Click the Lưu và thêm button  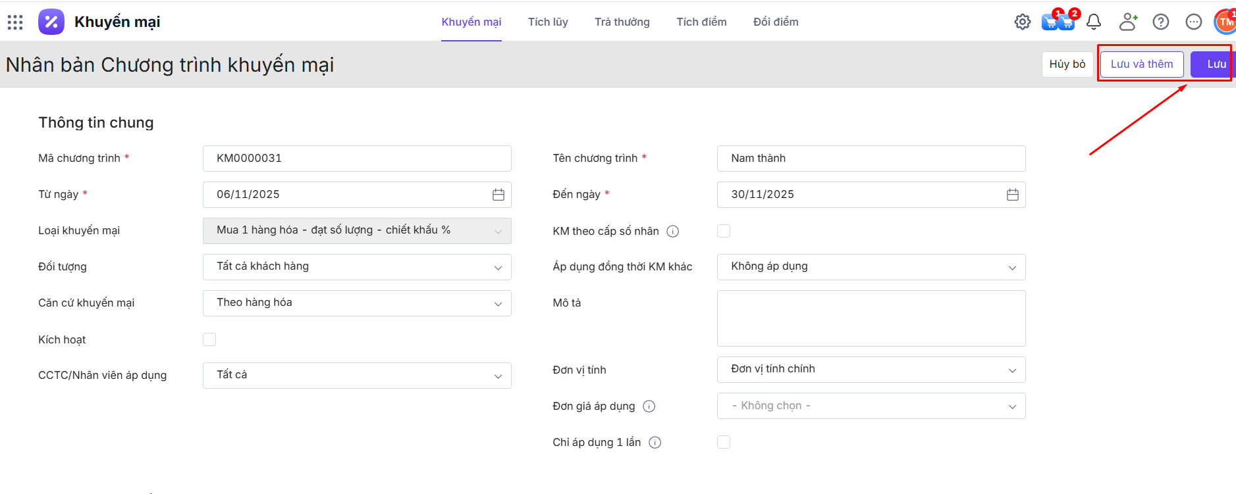point(1141,64)
